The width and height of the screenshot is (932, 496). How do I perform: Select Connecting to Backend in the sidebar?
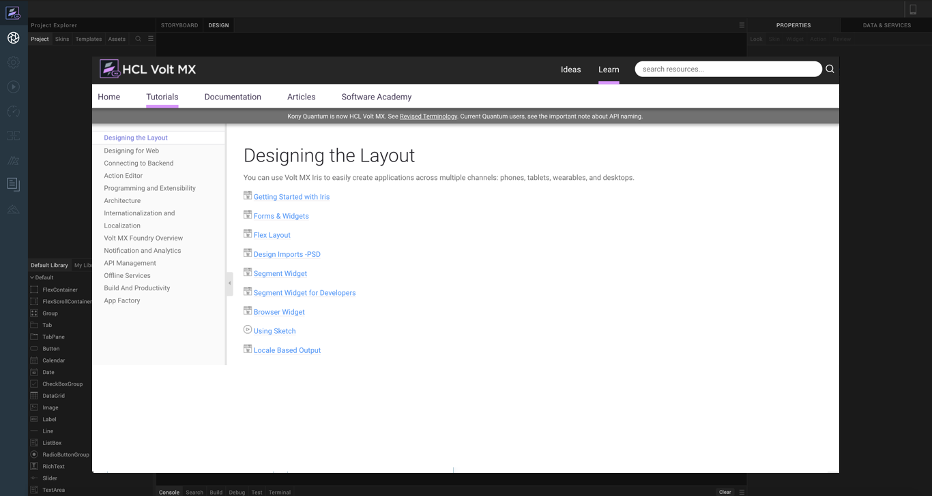tap(139, 164)
